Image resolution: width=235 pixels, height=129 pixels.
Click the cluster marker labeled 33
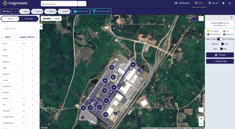pos(133,65)
